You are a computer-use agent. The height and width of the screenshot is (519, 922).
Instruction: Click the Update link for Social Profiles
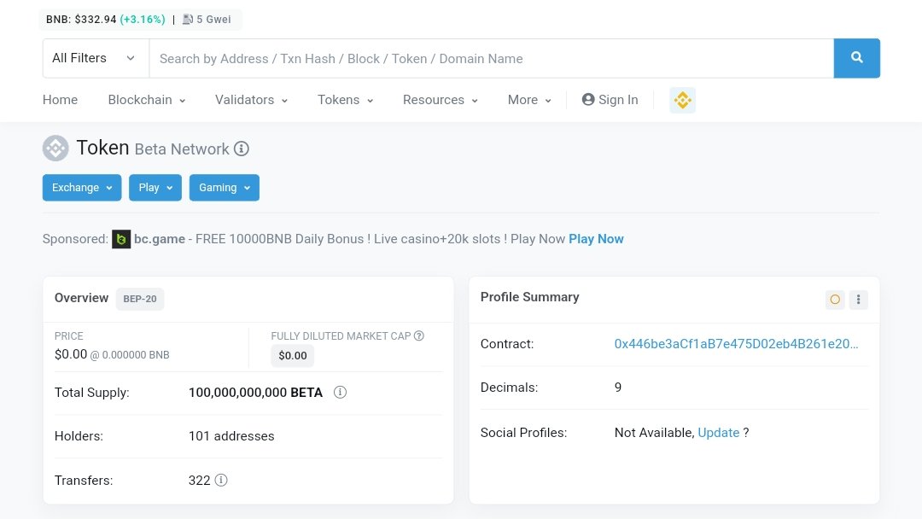pyautogui.click(x=718, y=433)
